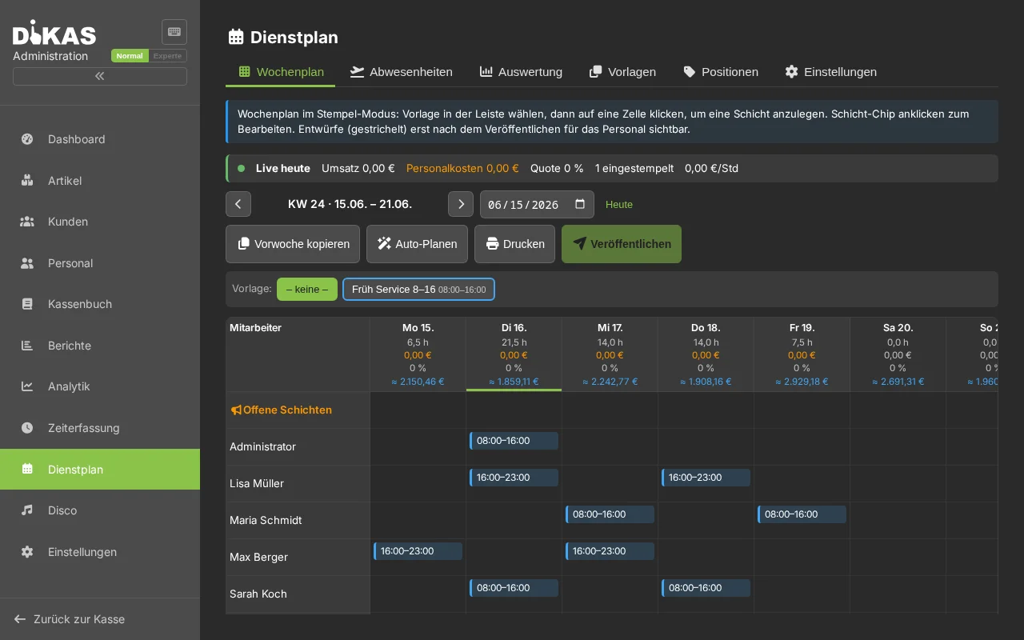Go to next week arrow
1024x640 pixels.
(461, 204)
